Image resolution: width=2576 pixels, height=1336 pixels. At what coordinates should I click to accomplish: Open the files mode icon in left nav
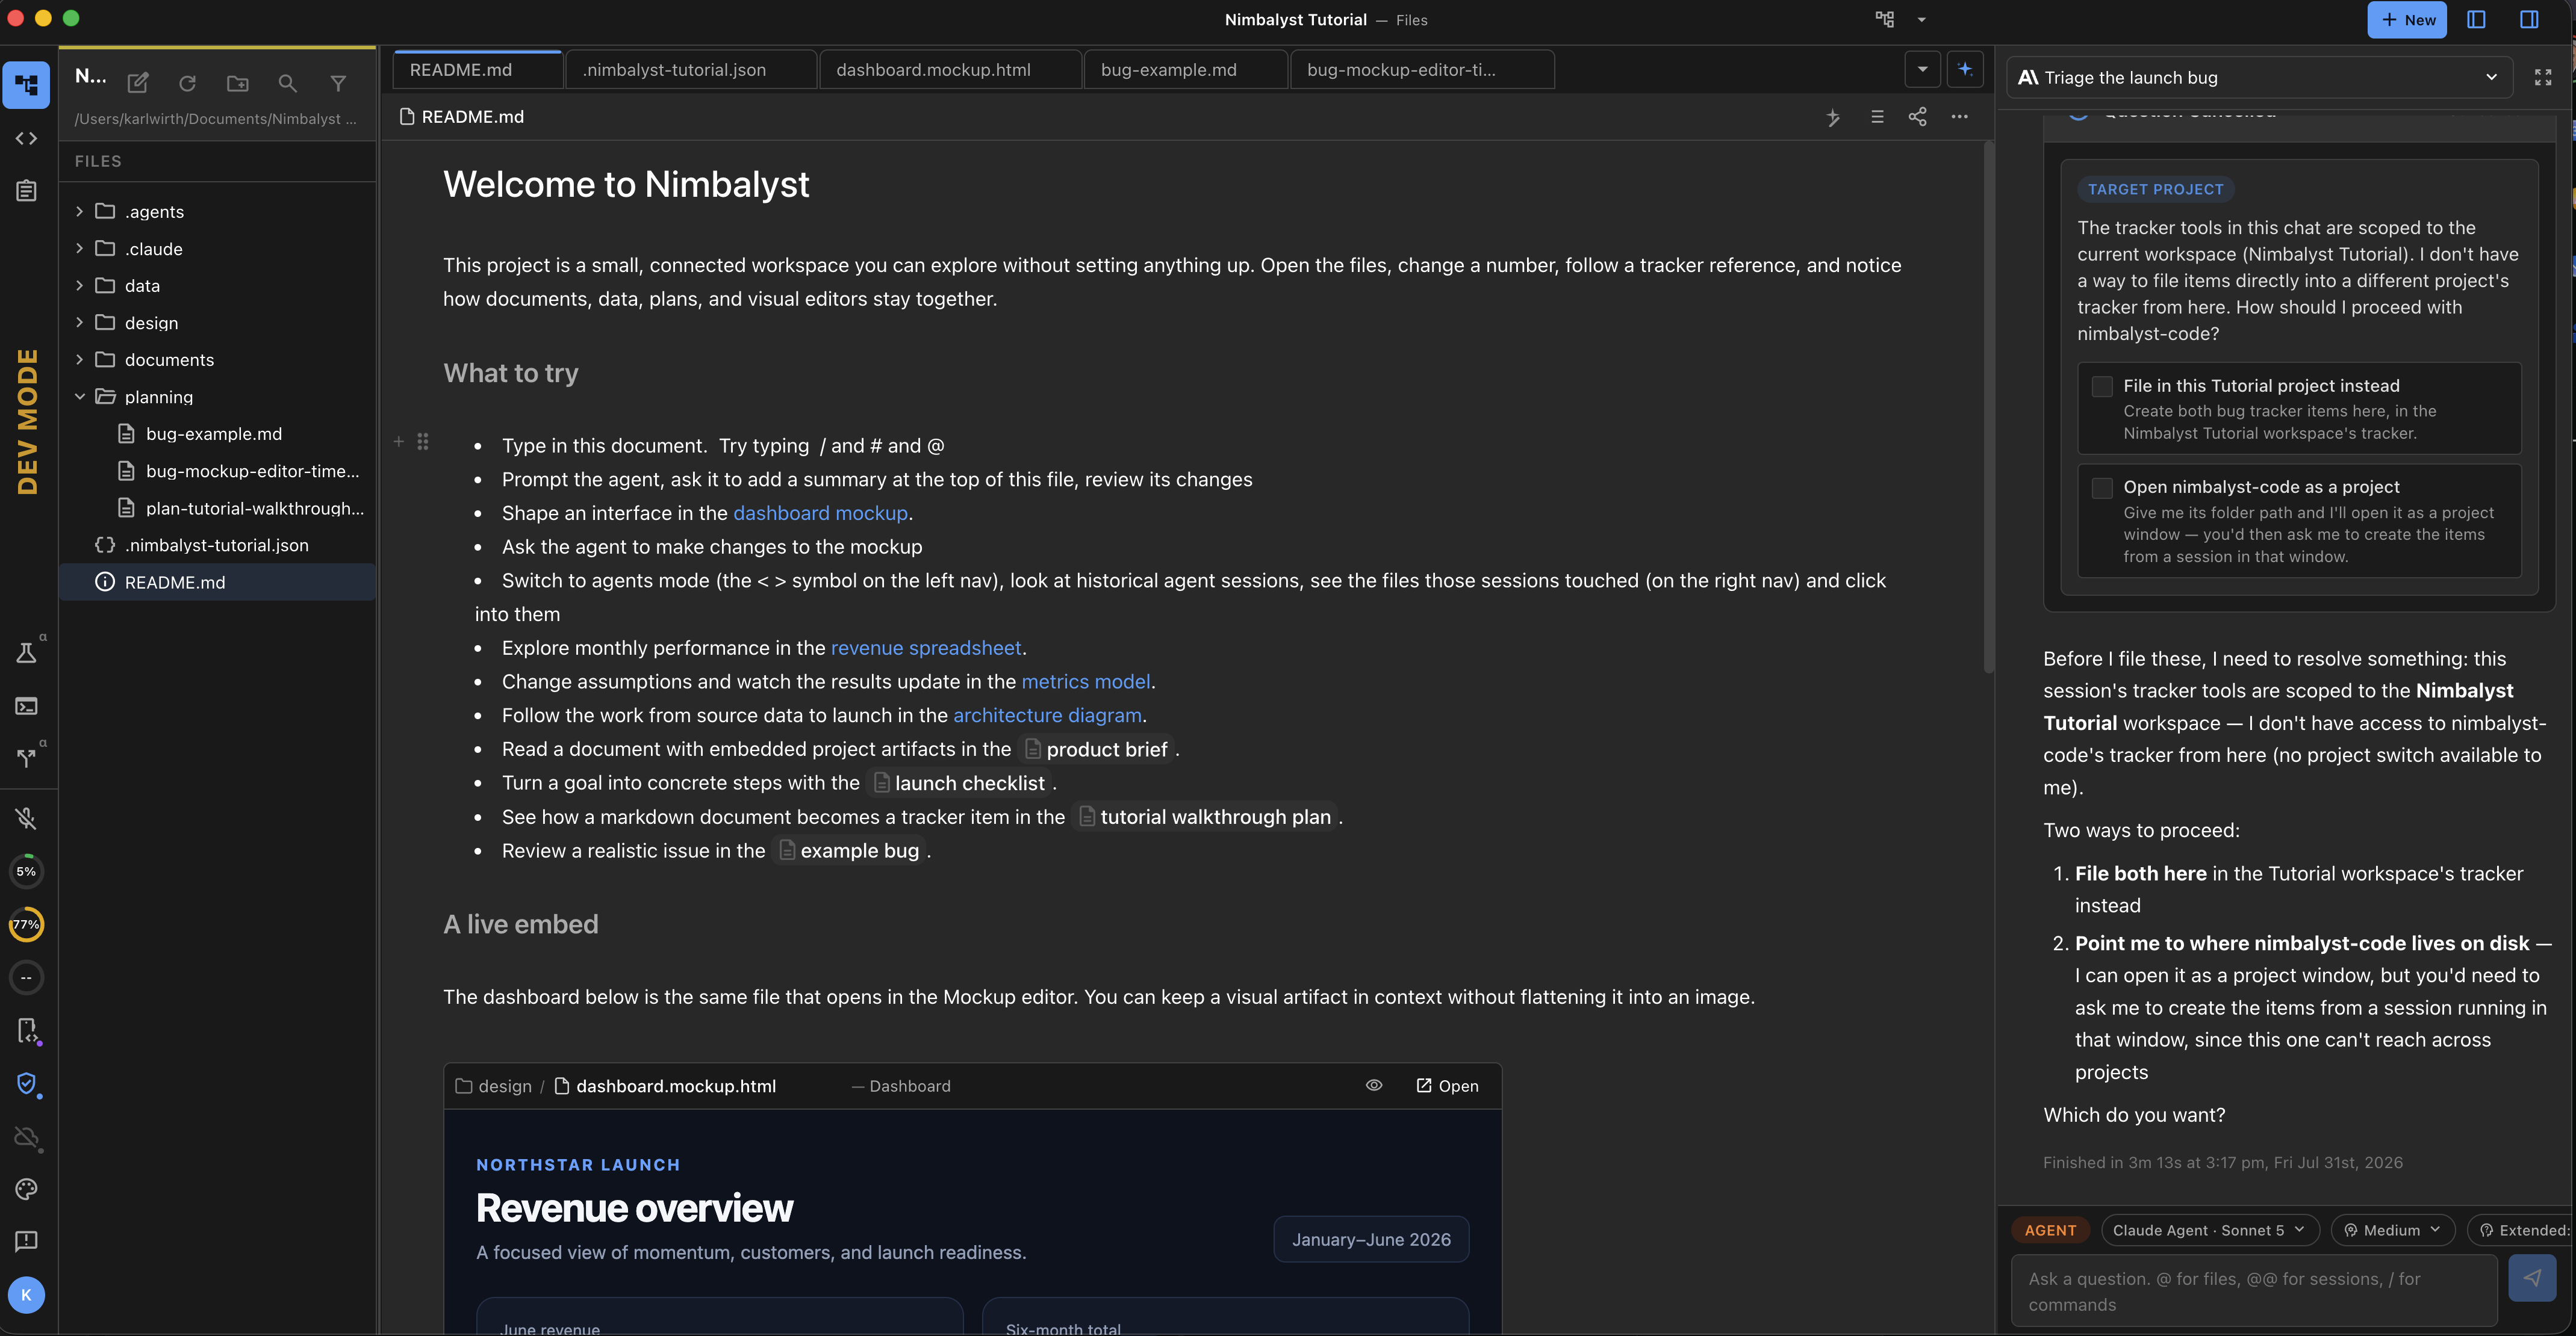[27, 85]
